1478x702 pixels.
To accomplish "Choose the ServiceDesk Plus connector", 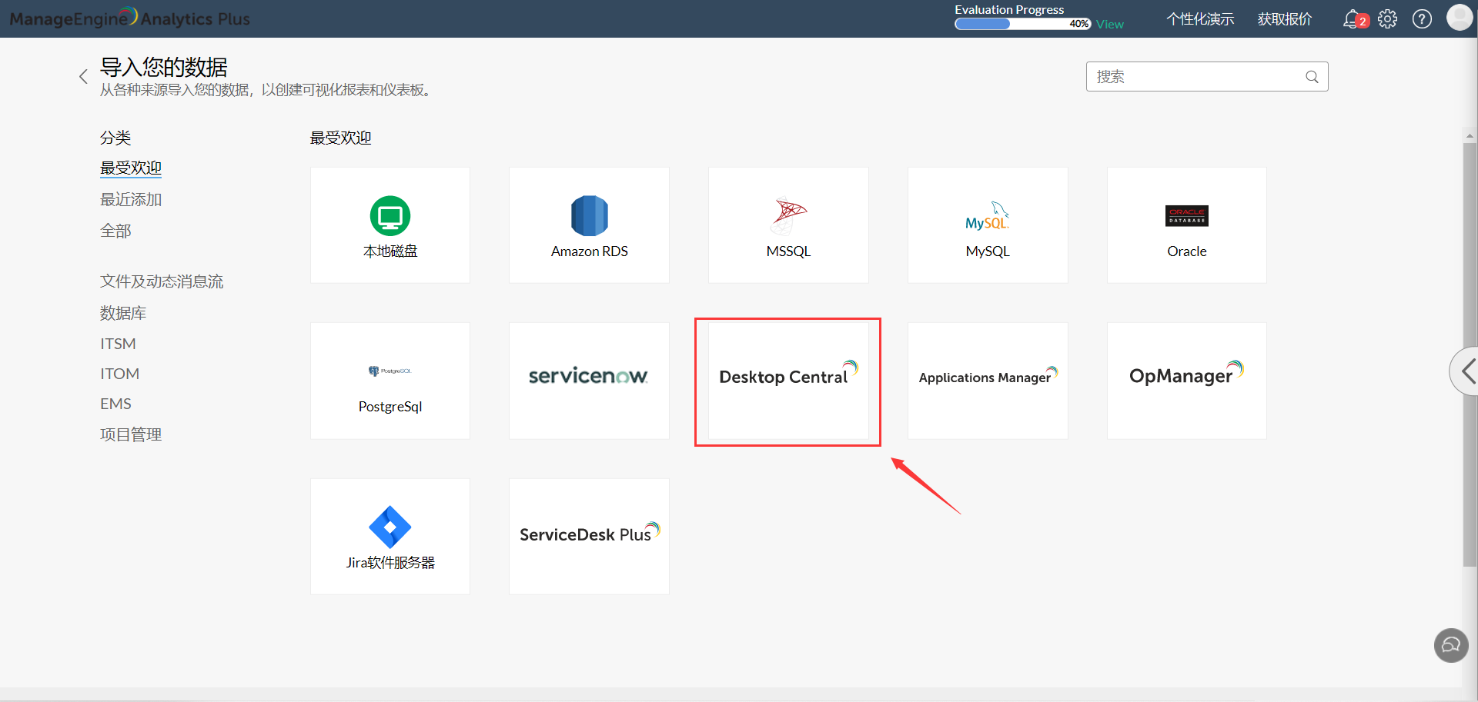I will (x=589, y=536).
